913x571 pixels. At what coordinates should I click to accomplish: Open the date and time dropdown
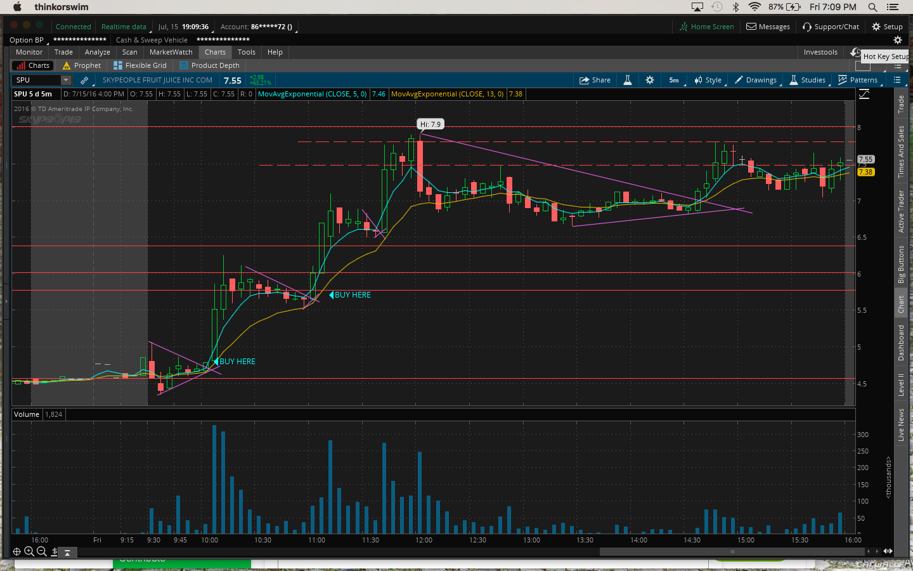185,27
